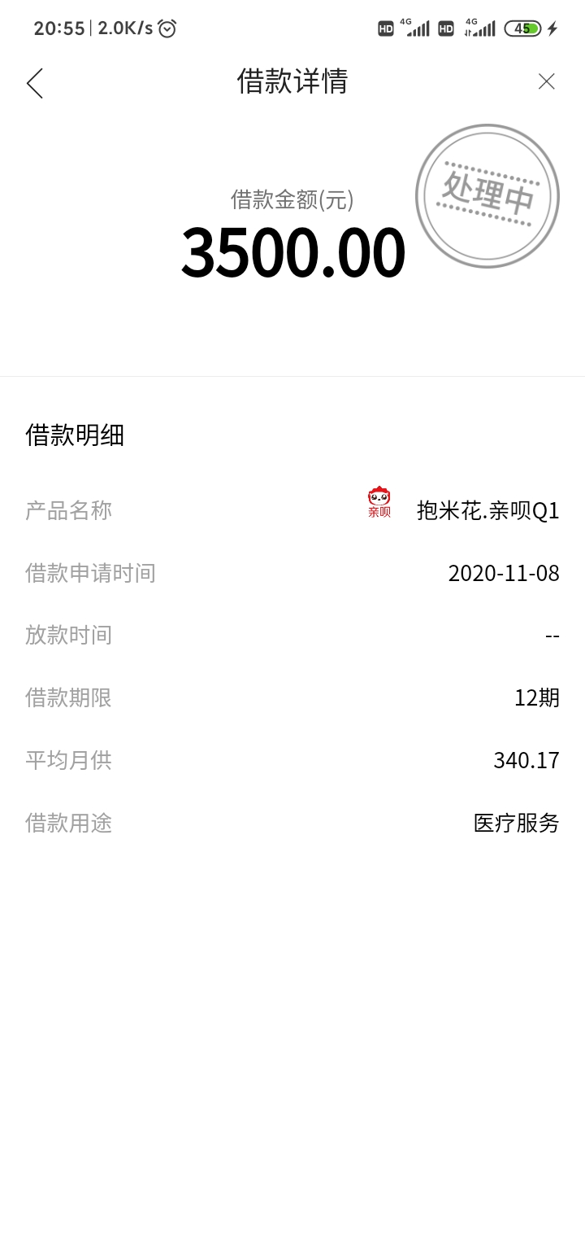Tap the first HD signal icon
585x1237 pixels.
pyautogui.click(x=386, y=28)
